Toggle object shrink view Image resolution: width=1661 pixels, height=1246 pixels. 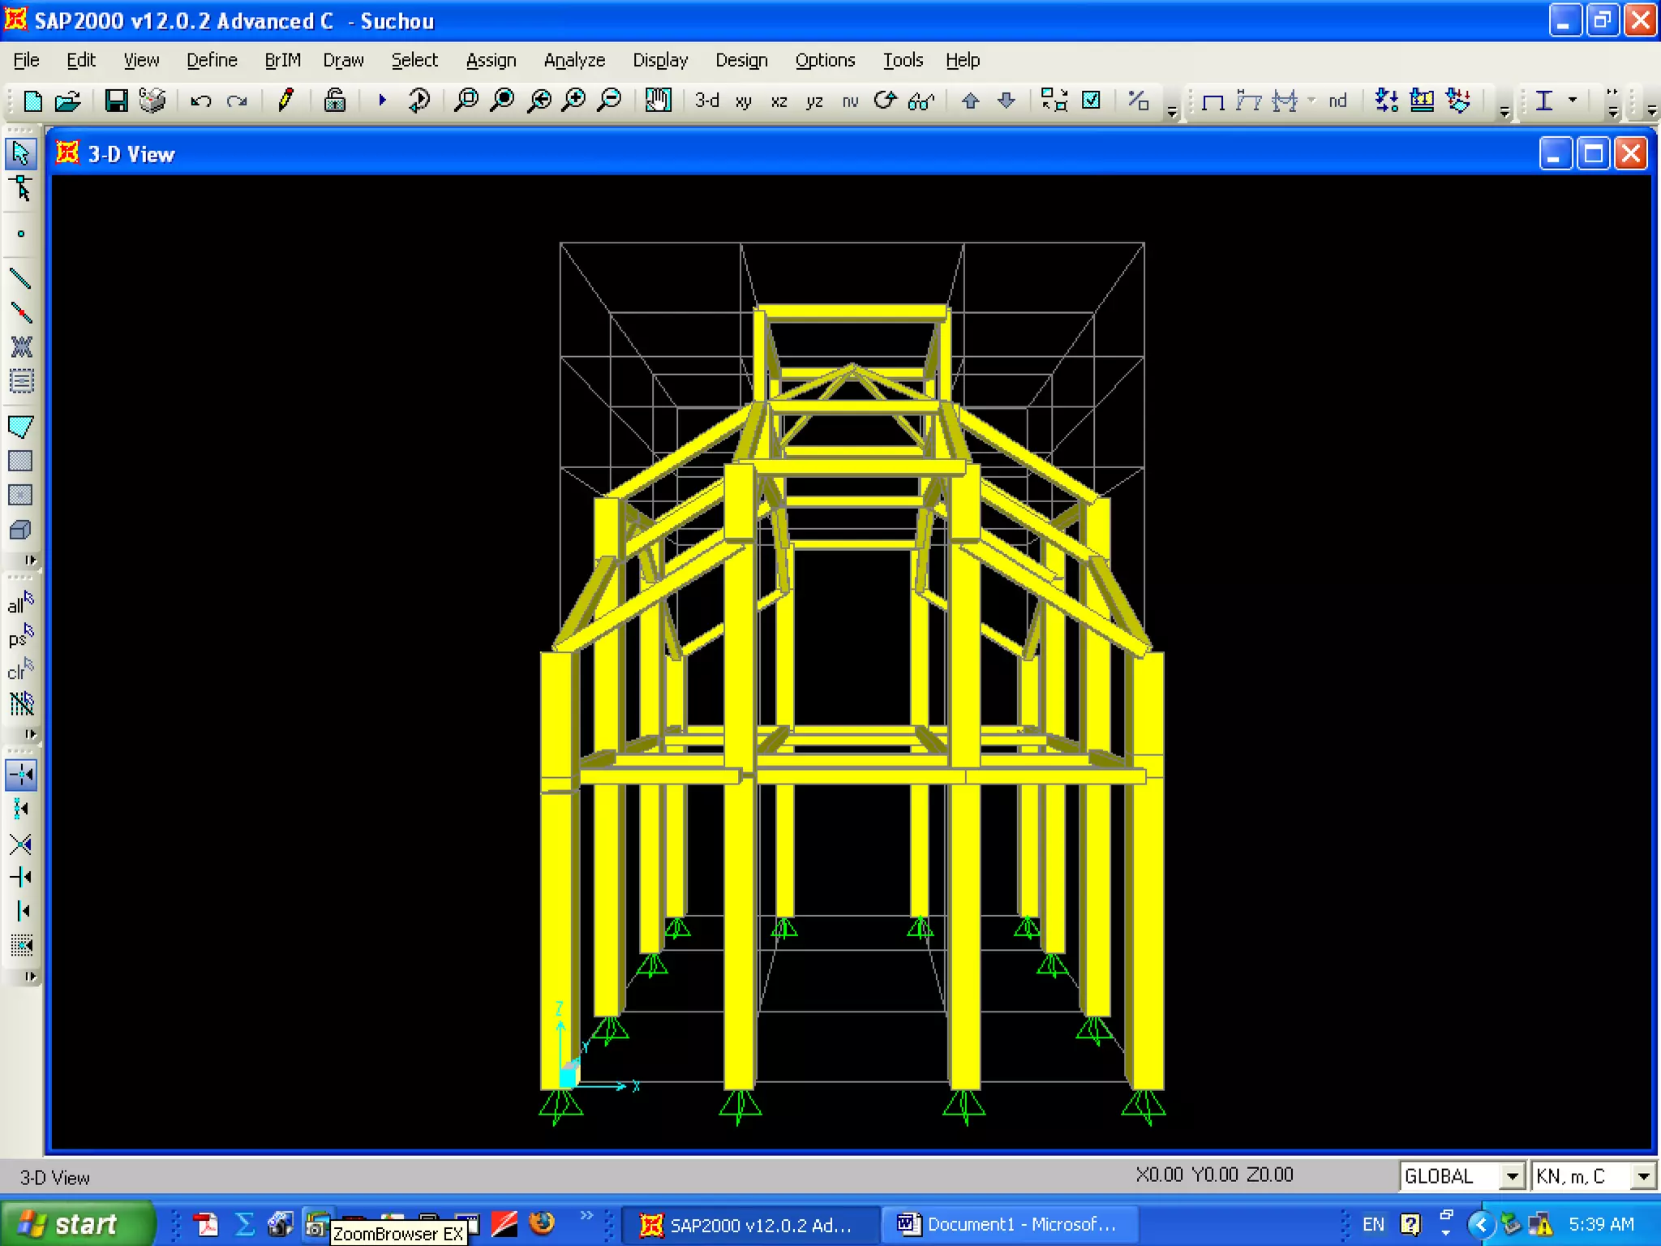click(x=1054, y=101)
